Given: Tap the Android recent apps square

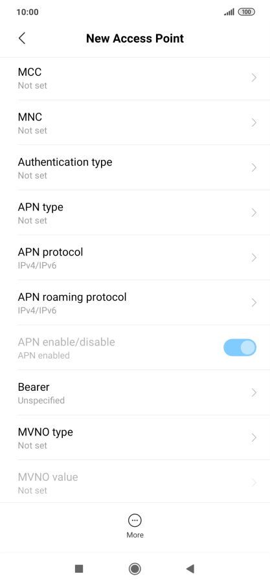Looking at the screenshot, I should point(79,569).
